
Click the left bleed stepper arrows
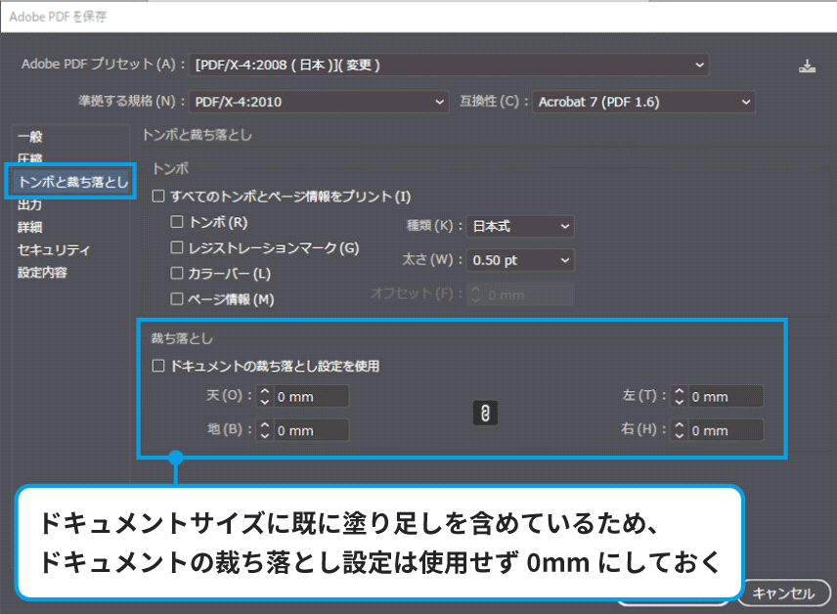pyautogui.click(x=679, y=397)
